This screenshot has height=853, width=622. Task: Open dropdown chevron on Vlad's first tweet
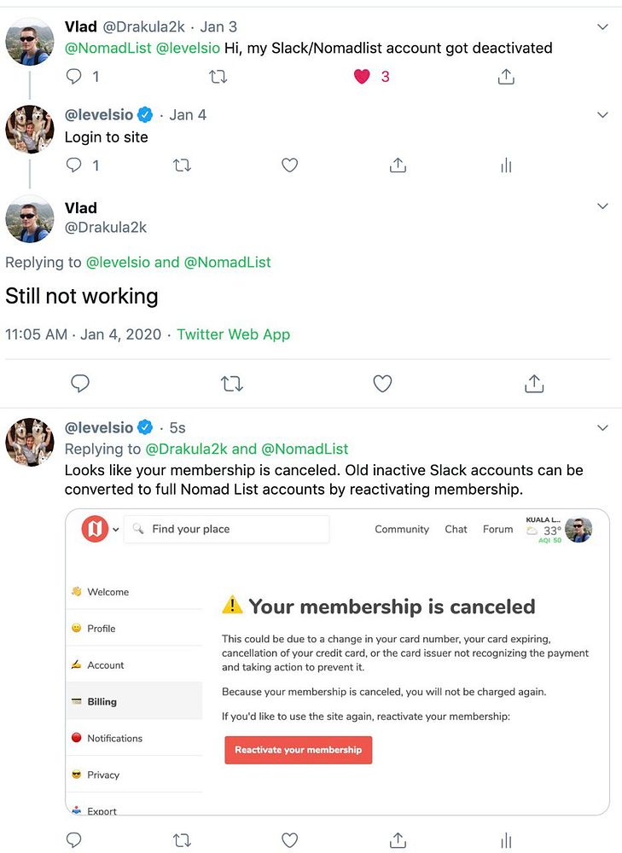[602, 27]
